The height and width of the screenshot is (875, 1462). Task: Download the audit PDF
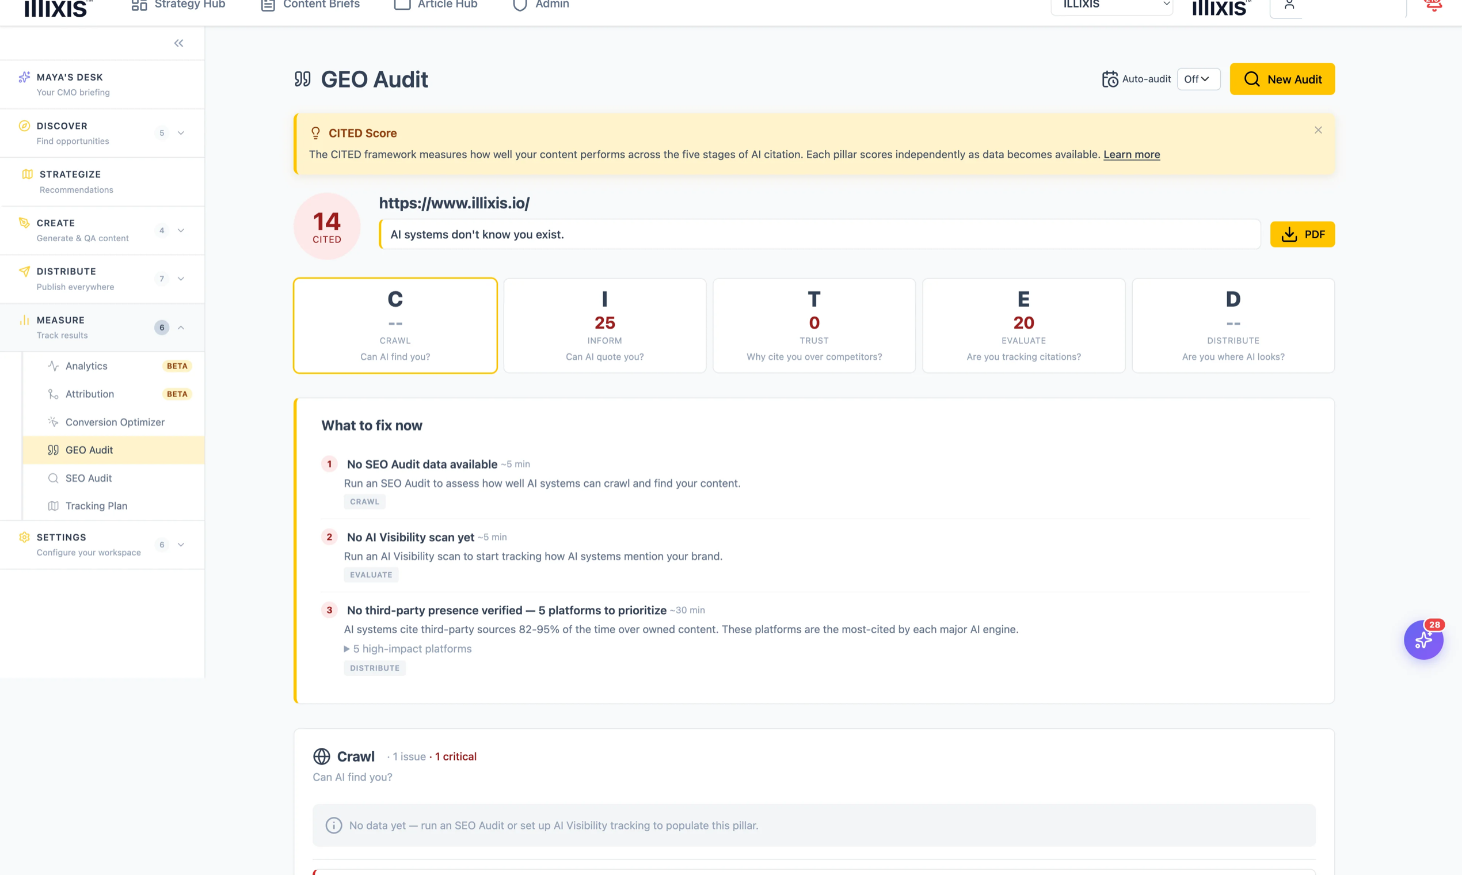[x=1302, y=235]
